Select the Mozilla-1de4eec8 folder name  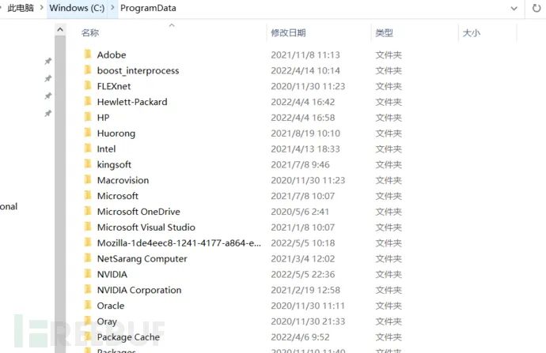[x=179, y=243]
